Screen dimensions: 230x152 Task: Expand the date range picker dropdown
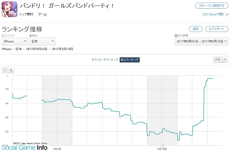[x=201, y=41]
